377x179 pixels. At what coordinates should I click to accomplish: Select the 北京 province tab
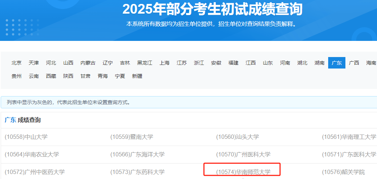click(17, 63)
